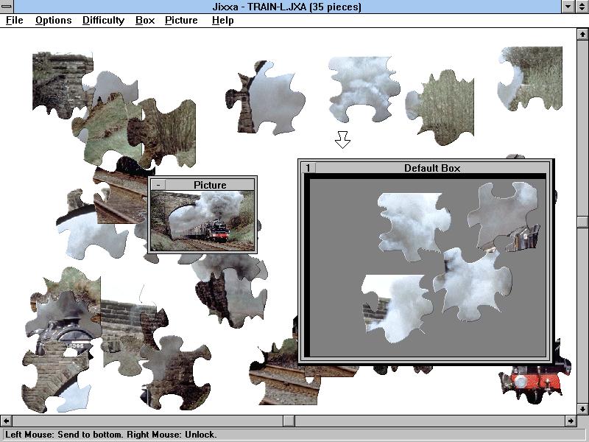589x442 pixels.
Task: Open the Options menu
Action: [x=53, y=21]
